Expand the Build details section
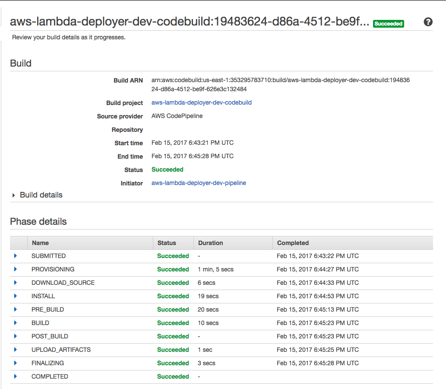 13,195
